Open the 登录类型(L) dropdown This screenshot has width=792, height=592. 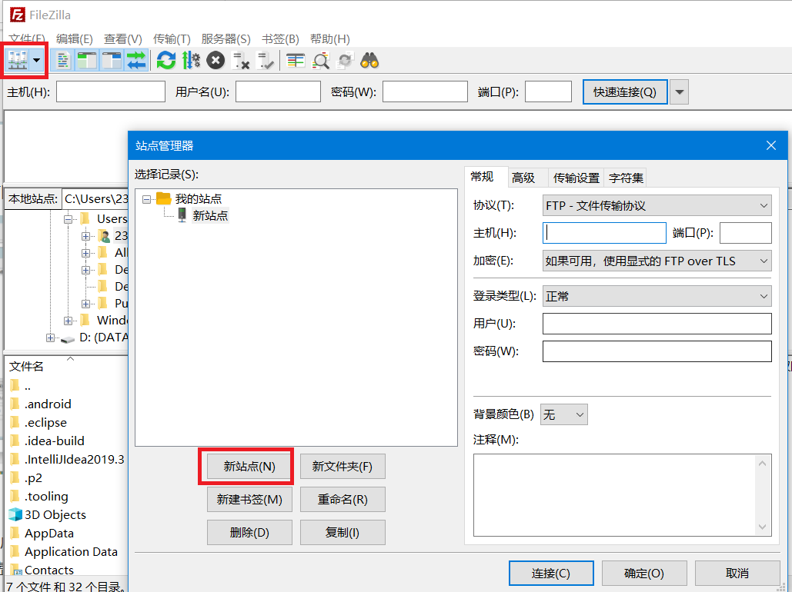657,296
